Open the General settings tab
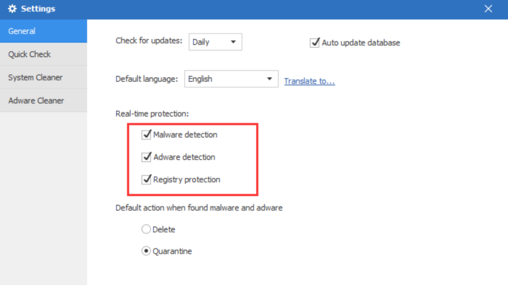Viewport: 508px width, 285px height. click(x=43, y=31)
